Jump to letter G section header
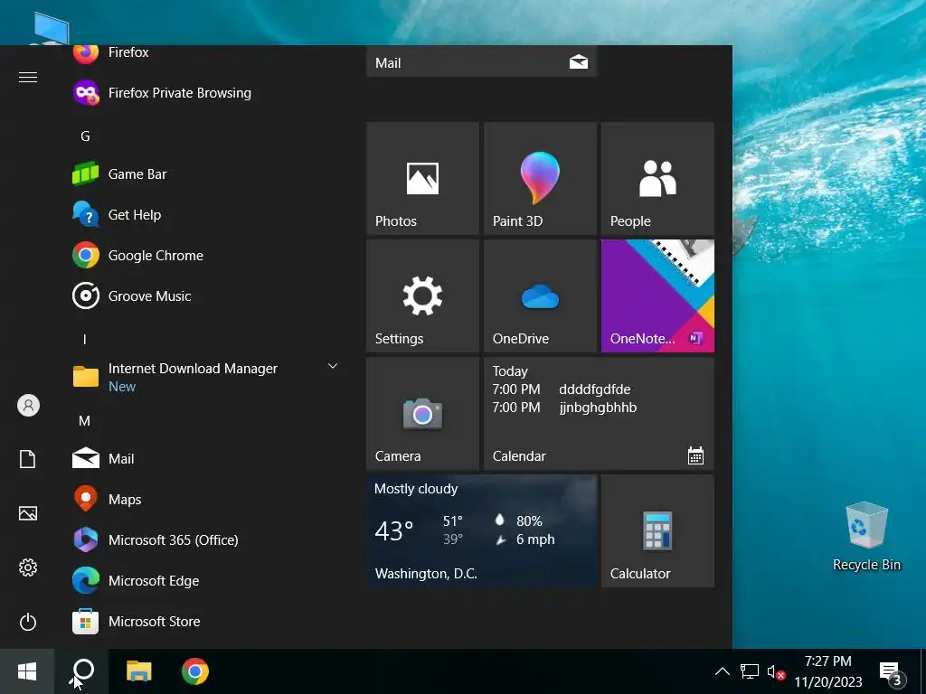926x694 pixels. pyautogui.click(x=85, y=136)
